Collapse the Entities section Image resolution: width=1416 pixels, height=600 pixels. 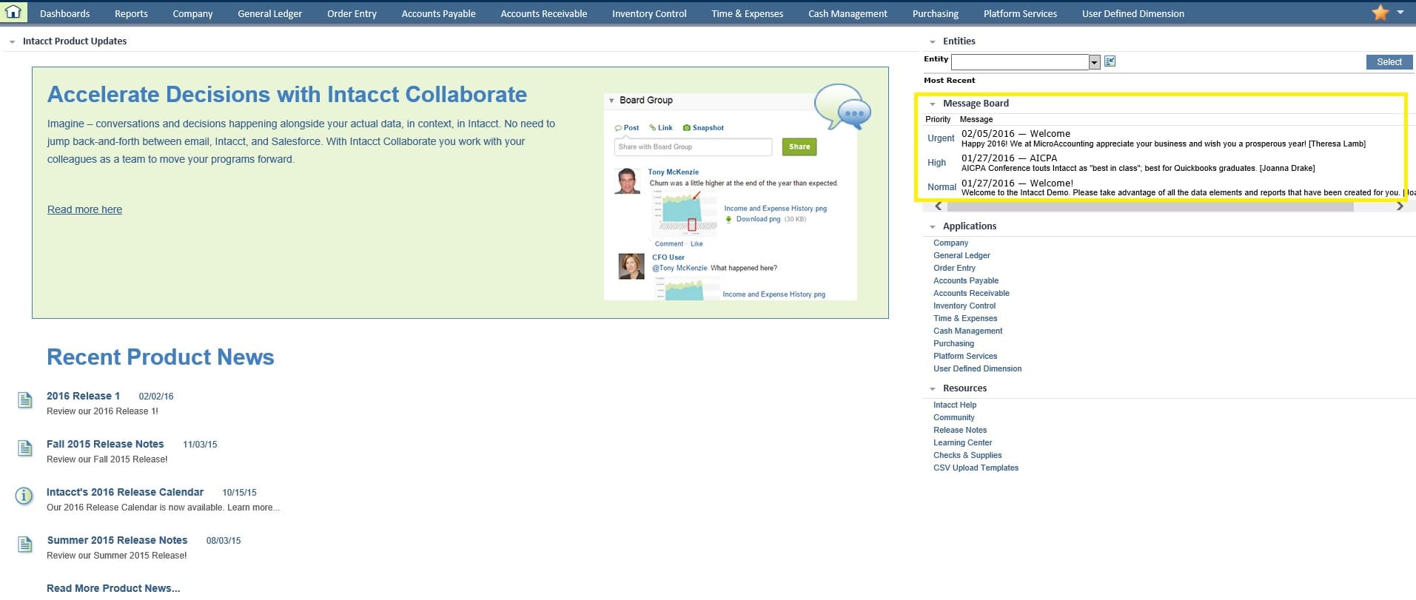(933, 42)
